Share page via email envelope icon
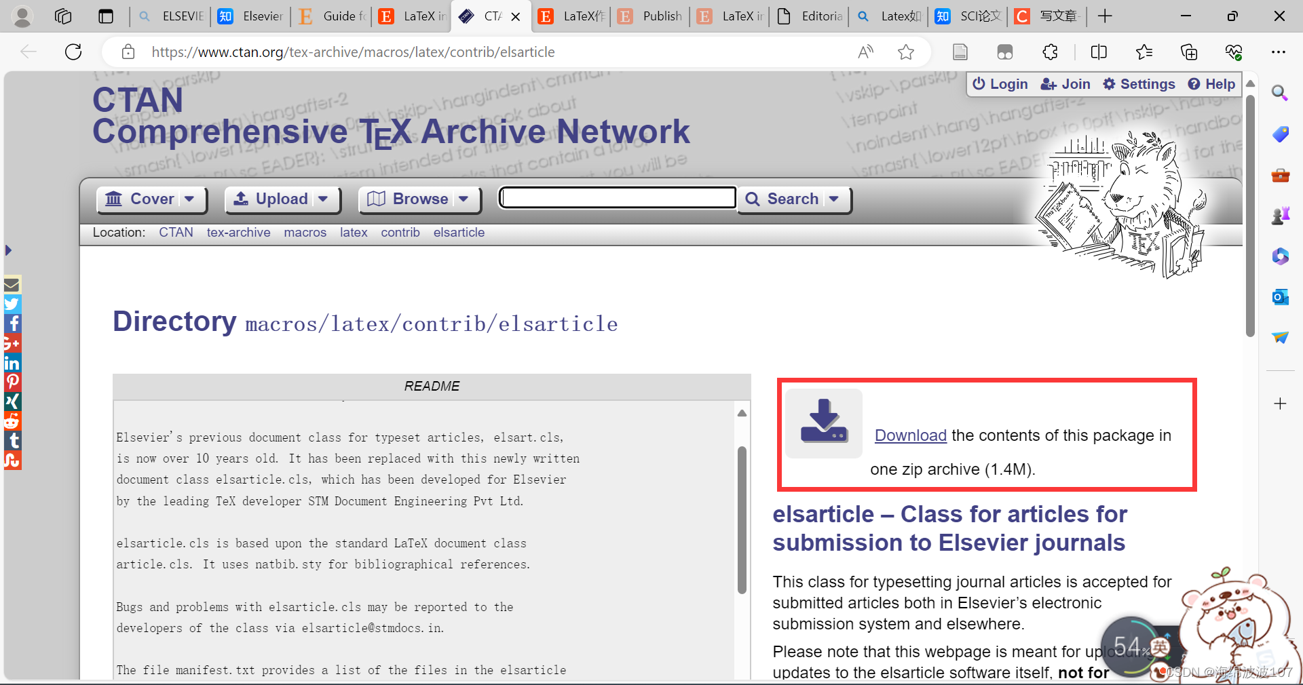The image size is (1303, 685). [x=12, y=284]
